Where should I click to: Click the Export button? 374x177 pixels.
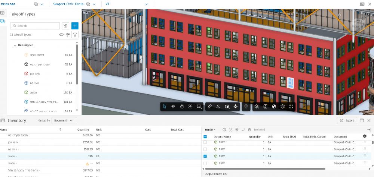coord(346,120)
